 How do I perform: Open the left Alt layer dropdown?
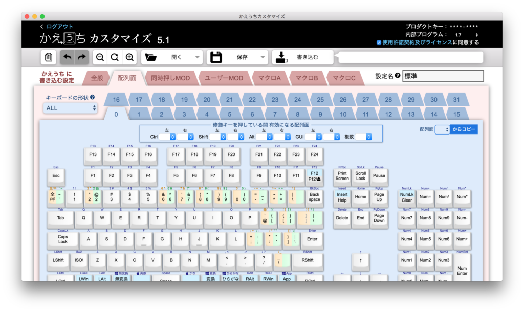coord(264,137)
